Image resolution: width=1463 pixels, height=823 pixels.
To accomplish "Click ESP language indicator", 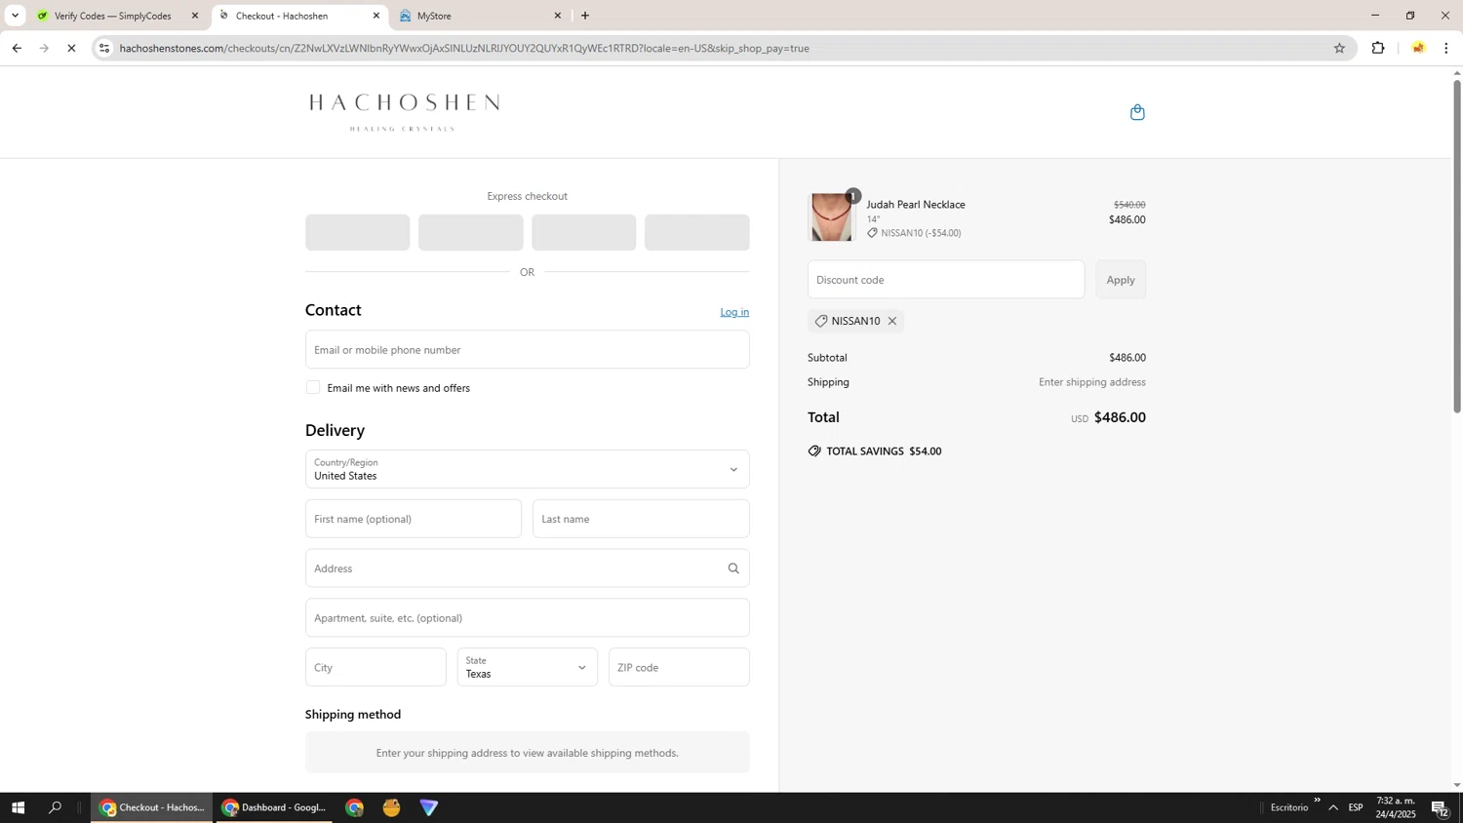I will tap(1356, 807).
